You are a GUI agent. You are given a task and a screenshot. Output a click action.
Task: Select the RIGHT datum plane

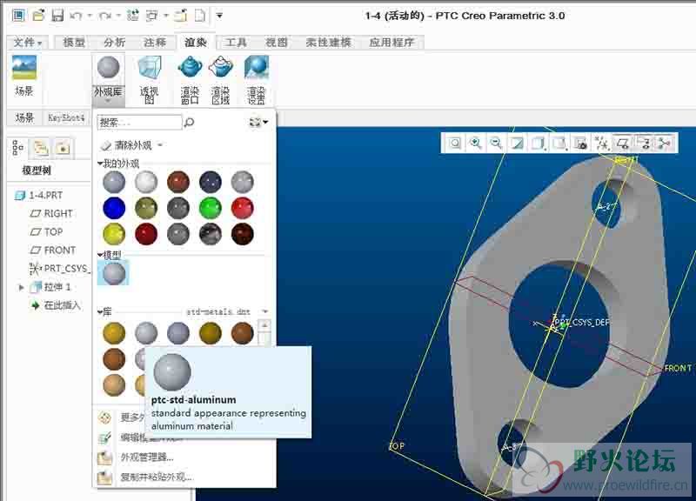51,213
